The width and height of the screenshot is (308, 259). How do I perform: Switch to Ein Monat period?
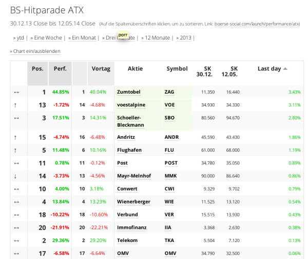click(x=82, y=38)
